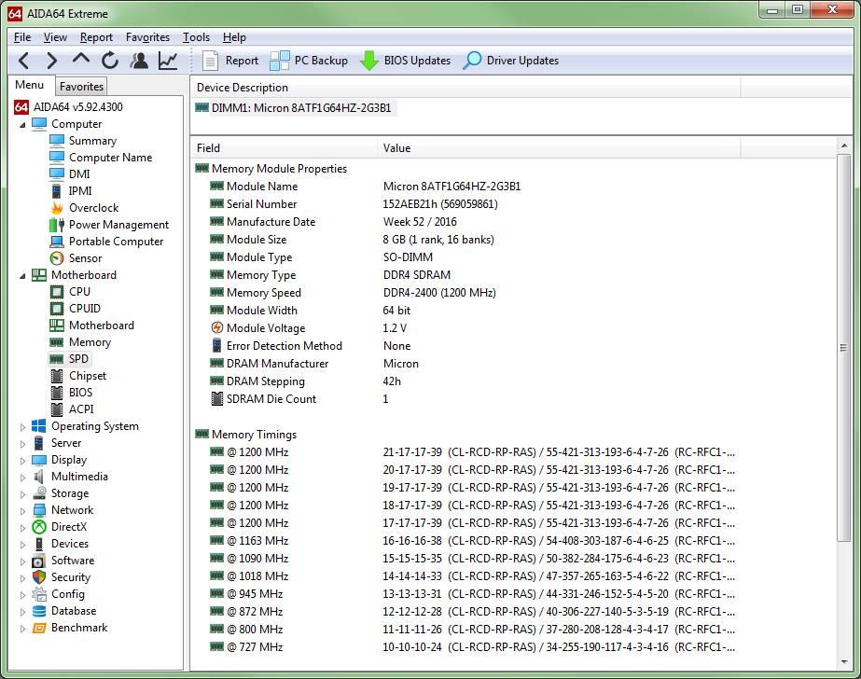Image resolution: width=861 pixels, height=679 pixels.
Task: Click the Refresh icon in toolbar
Action: (110, 61)
